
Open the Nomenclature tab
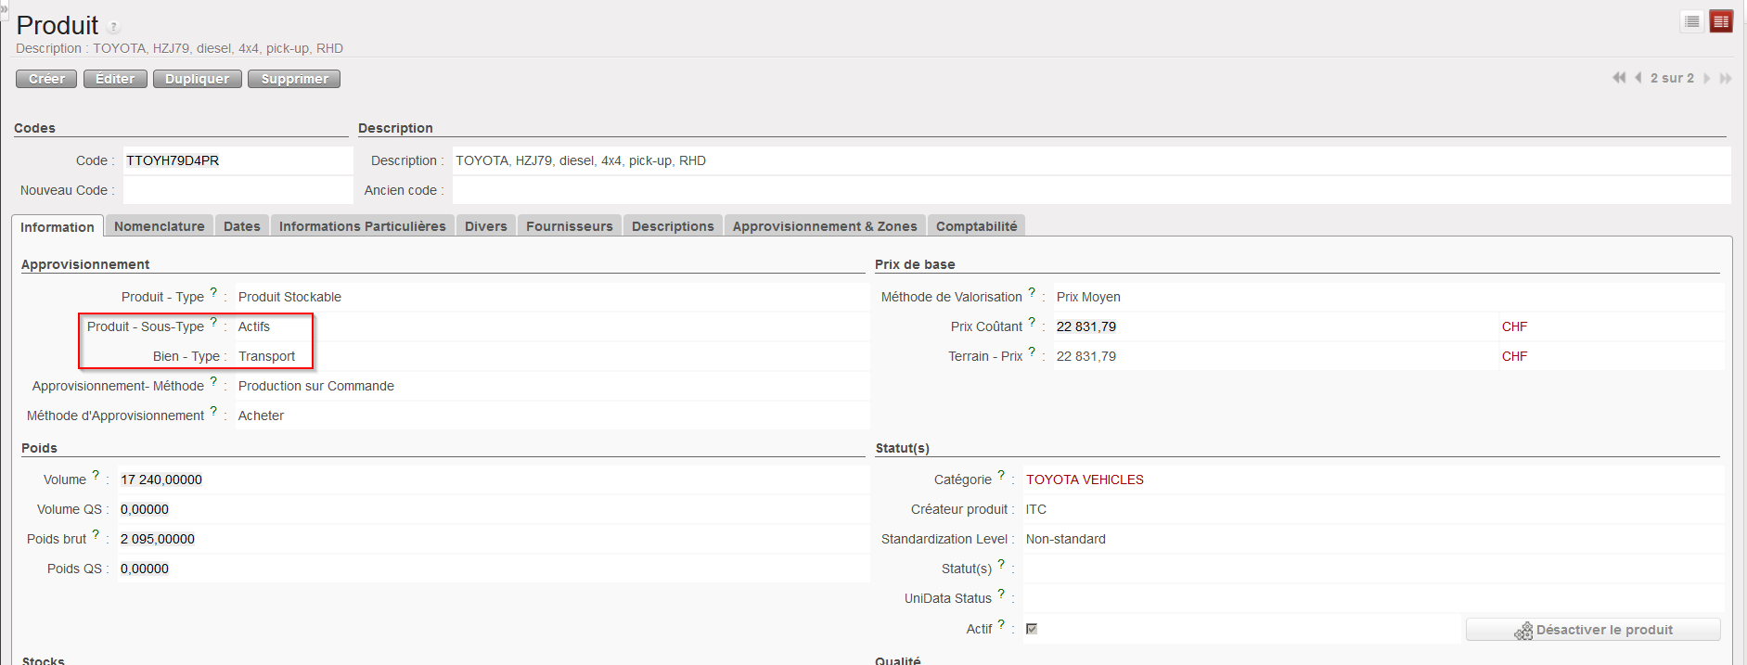[159, 226]
